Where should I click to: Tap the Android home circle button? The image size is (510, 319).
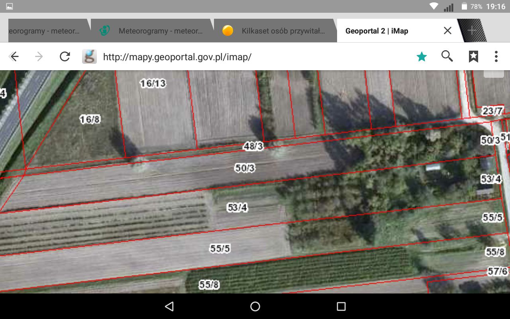point(255,306)
